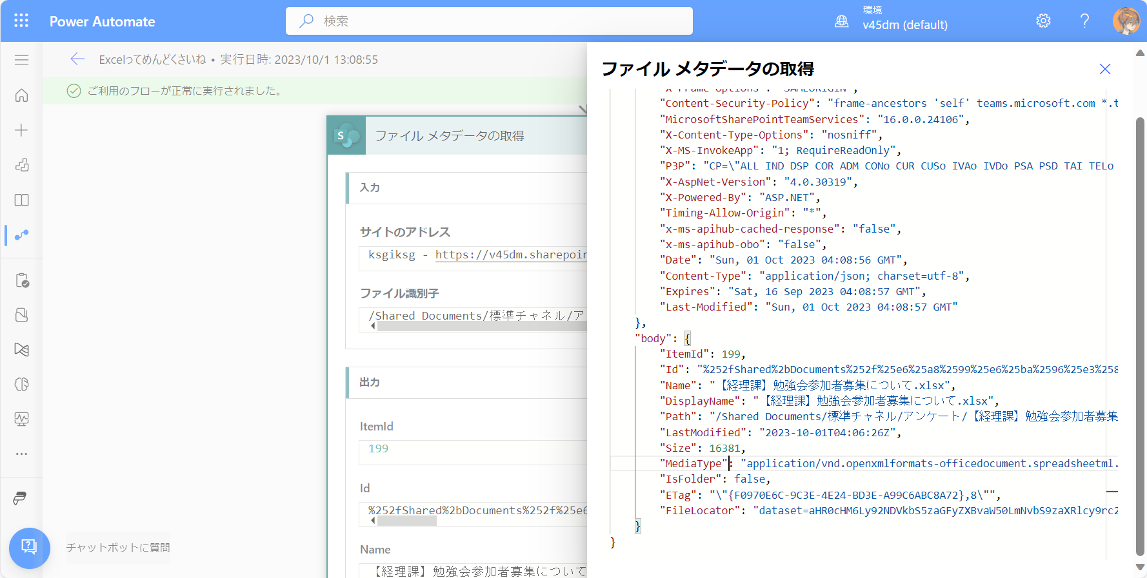This screenshot has width=1147, height=578.
Task: Go to Home in sidebar
Action: tap(21, 95)
